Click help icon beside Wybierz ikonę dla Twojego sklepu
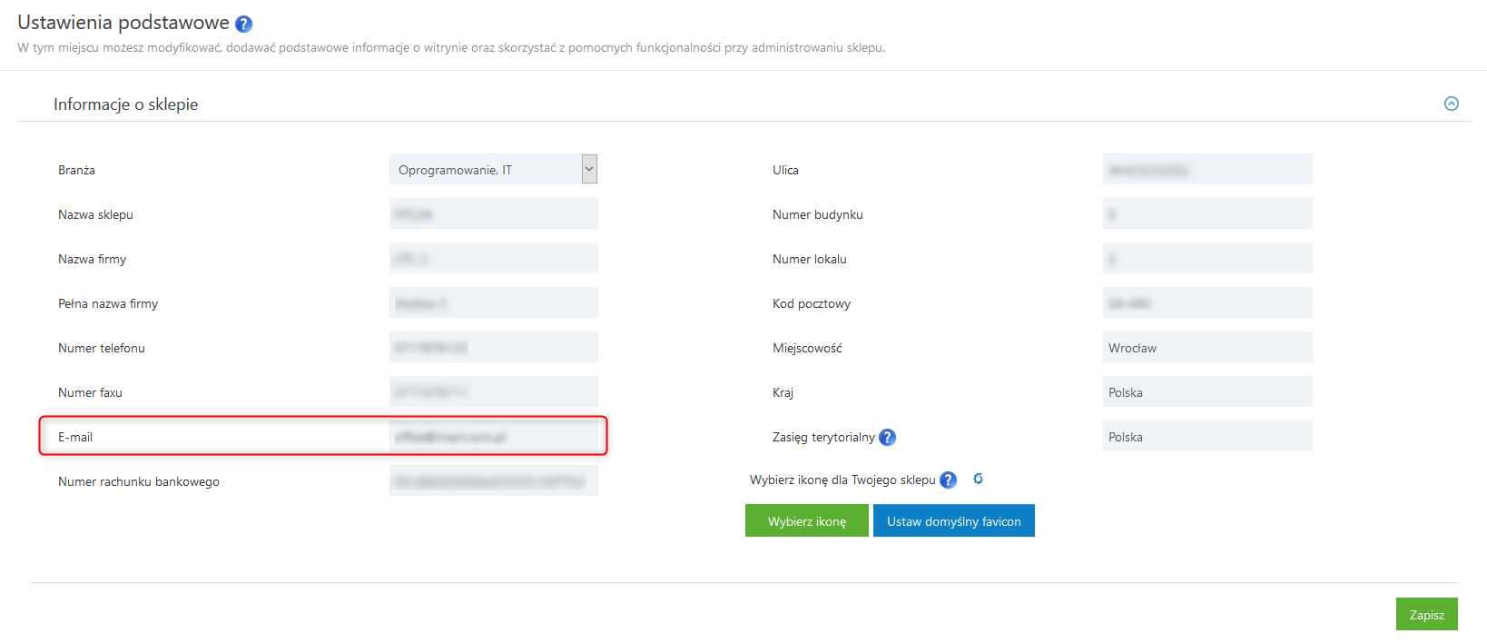Image resolution: width=1487 pixels, height=643 pixels. (948, 480)
